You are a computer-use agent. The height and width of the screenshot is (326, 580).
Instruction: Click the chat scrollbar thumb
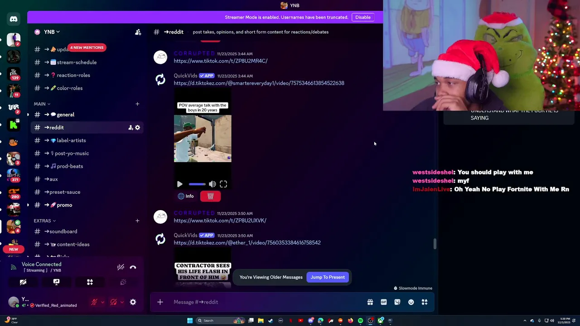(435, 244)
